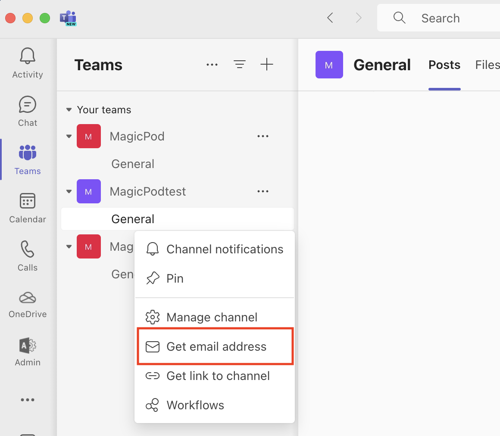
Task: Go forward with the right arrow
Action: pos(359,18)
